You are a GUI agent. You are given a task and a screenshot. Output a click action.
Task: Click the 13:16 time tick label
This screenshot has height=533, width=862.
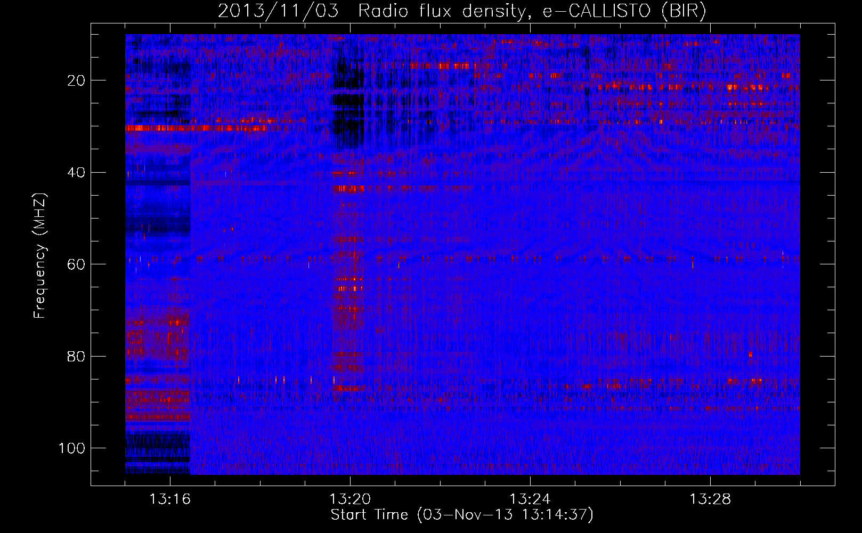pos(170,499)
